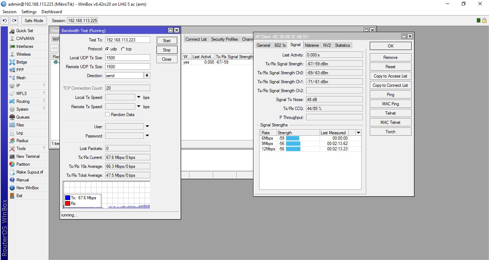Select the tcp protocol radio button
489x260 pixels.
point(123,49)
